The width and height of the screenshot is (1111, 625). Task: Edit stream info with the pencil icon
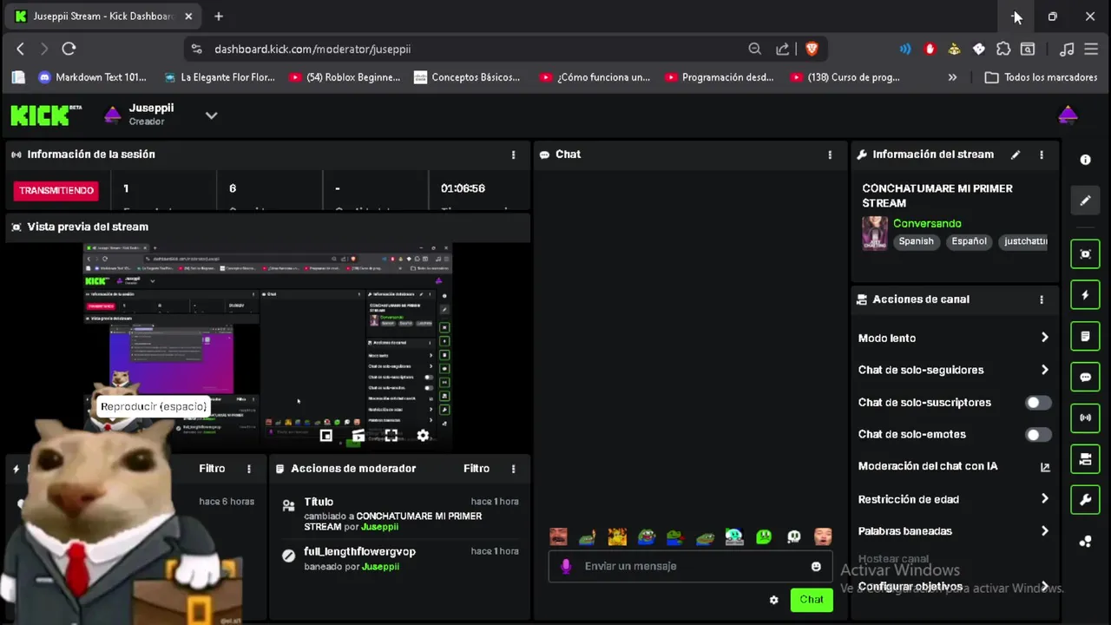1016,155
